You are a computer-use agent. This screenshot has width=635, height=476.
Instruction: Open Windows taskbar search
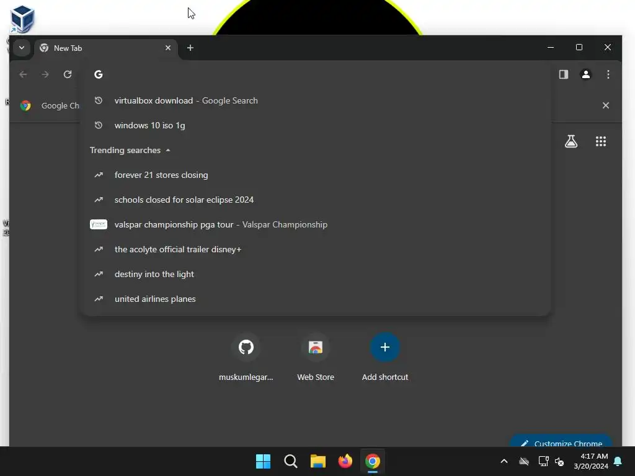[290, 461]
